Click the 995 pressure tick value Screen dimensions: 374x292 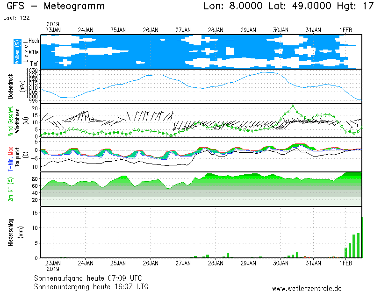tap(33, 100)
